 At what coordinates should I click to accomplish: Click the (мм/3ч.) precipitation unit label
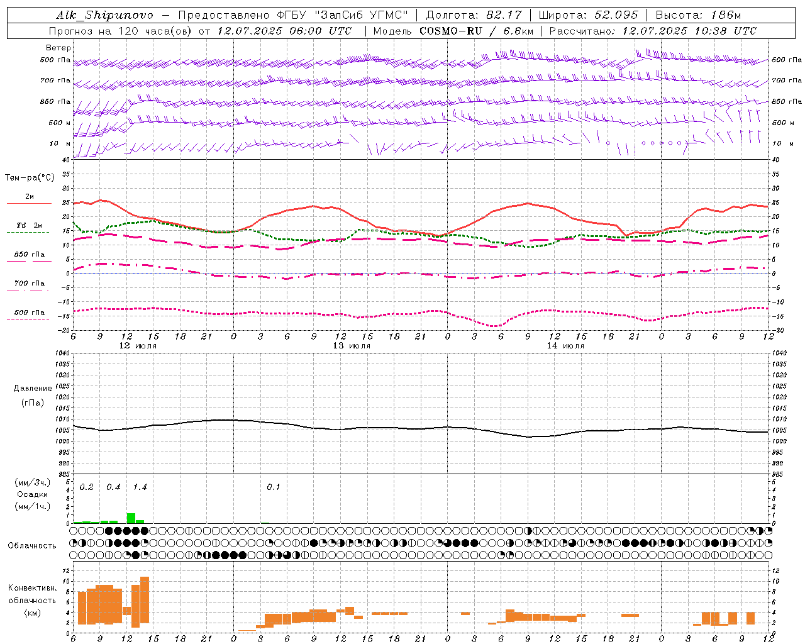tap(32, 482)
